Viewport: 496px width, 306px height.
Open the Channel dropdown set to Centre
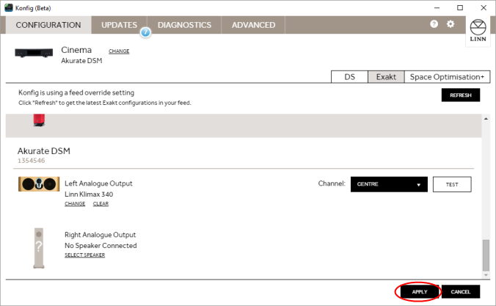pyautogui.click(x=389, y=184)
